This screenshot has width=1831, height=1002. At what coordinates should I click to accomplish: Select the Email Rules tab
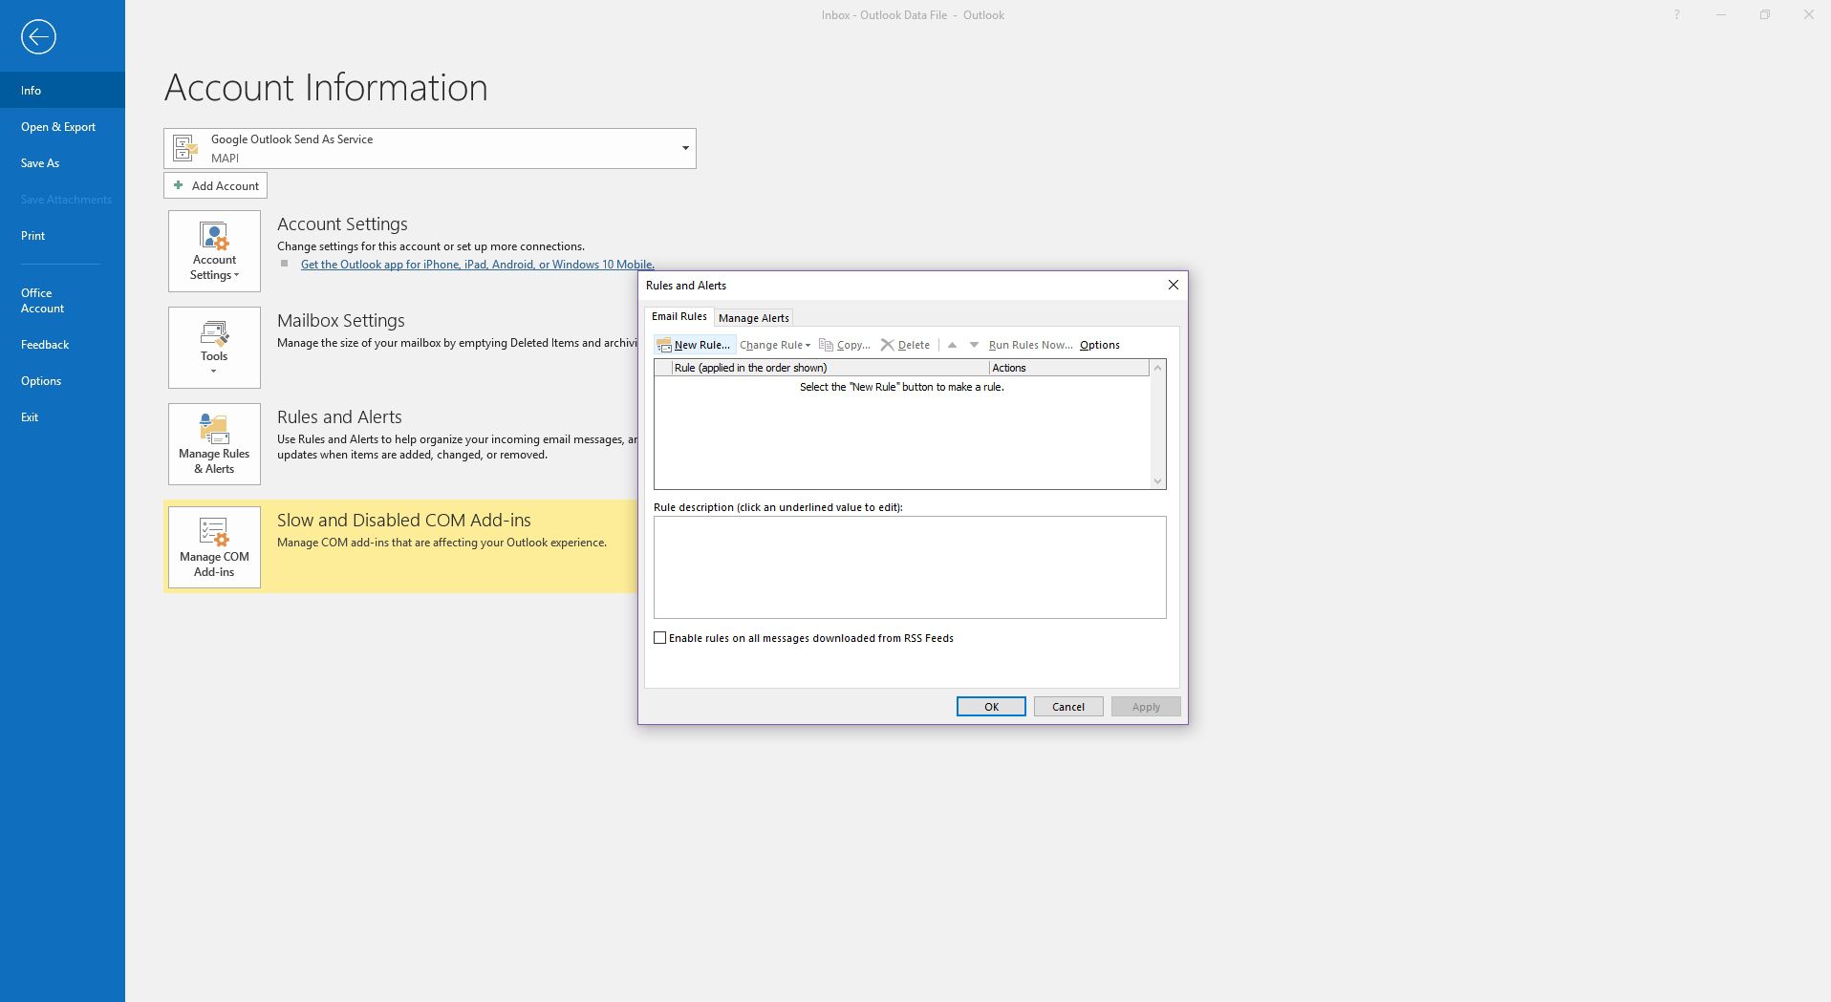click(x=679, y=316)
